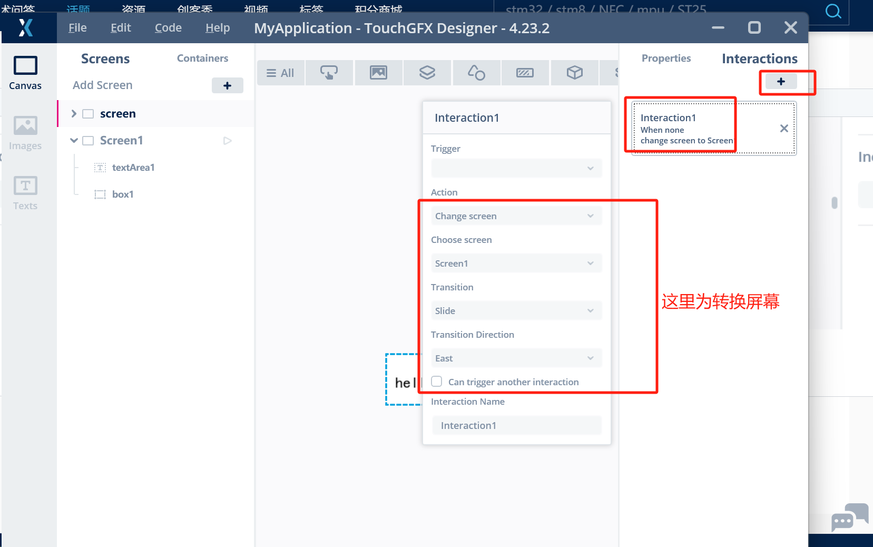Click the TouchGFX X logo icon

(25, 27)
